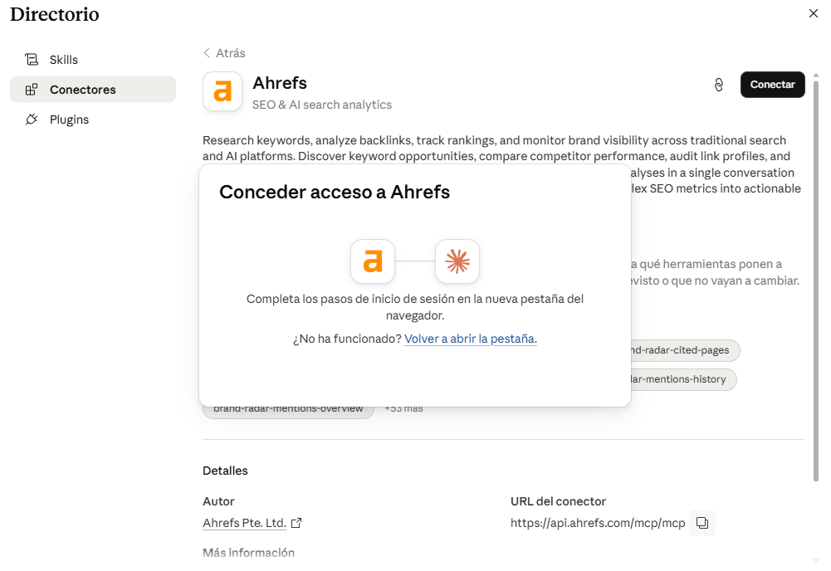The width and height of the screenshot is (831, 571).
Task: Expand the +53 más tools list
Action: (x=403, y=408)
